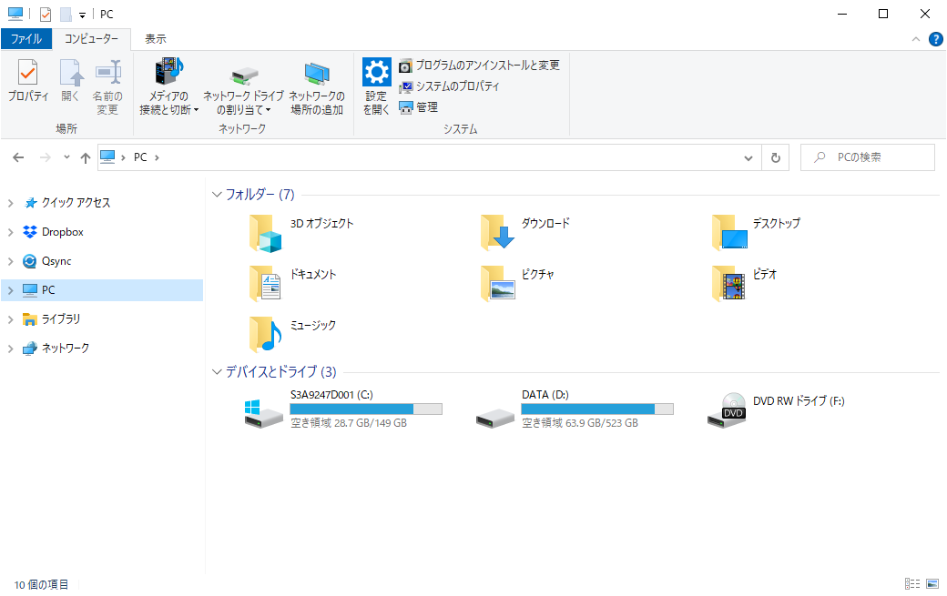Expand the クイック アクセス tree node
947x596 pixels.
[x=10, y=203]
